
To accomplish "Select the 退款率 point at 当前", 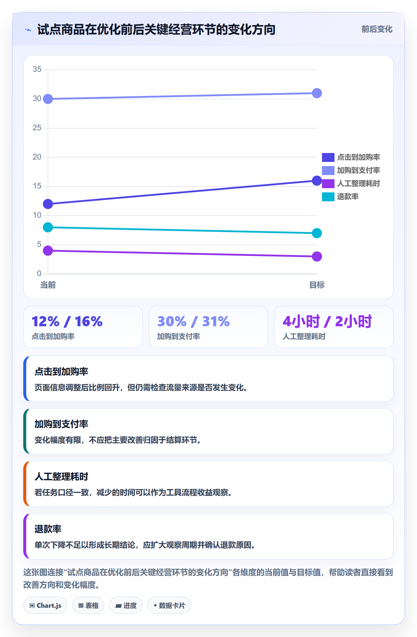I will 48,227.
